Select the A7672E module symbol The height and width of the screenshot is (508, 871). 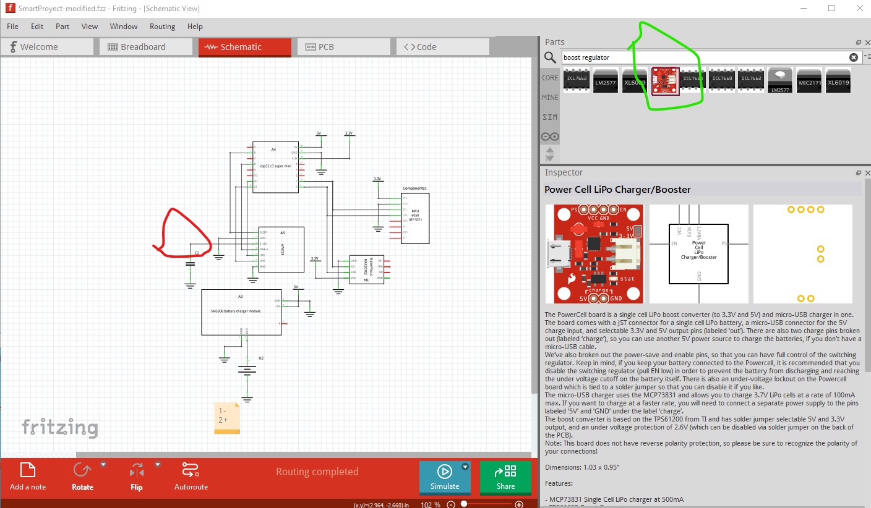(281, 249)
